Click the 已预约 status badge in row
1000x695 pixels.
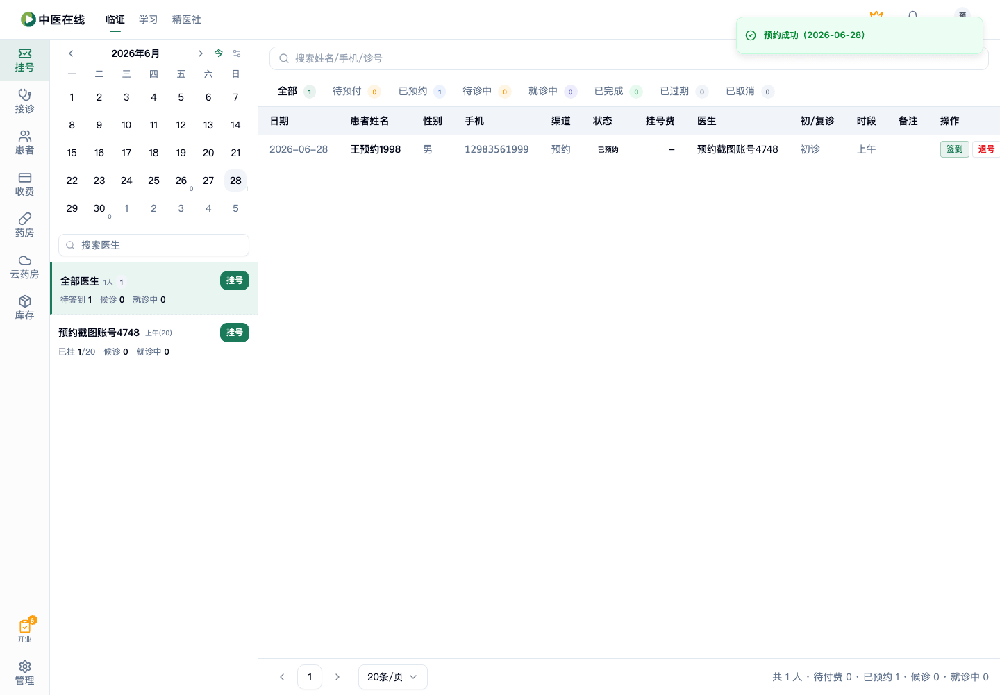pos(608,149)
